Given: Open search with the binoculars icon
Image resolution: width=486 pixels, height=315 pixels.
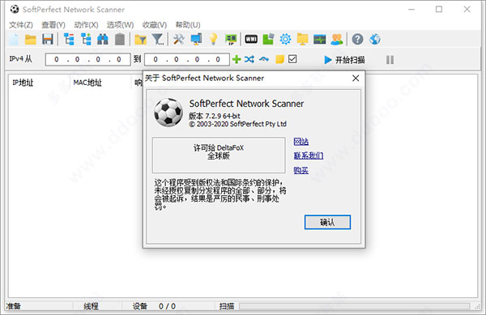Looking at the screenshot, I should tap(103, 40).
